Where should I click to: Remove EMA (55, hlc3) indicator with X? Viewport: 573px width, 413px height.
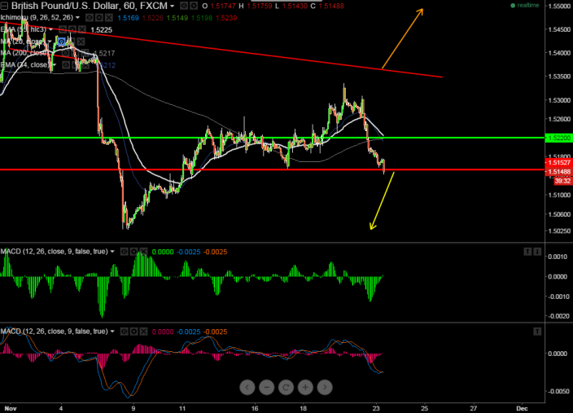pyautogui.click(x=82, y=29)
